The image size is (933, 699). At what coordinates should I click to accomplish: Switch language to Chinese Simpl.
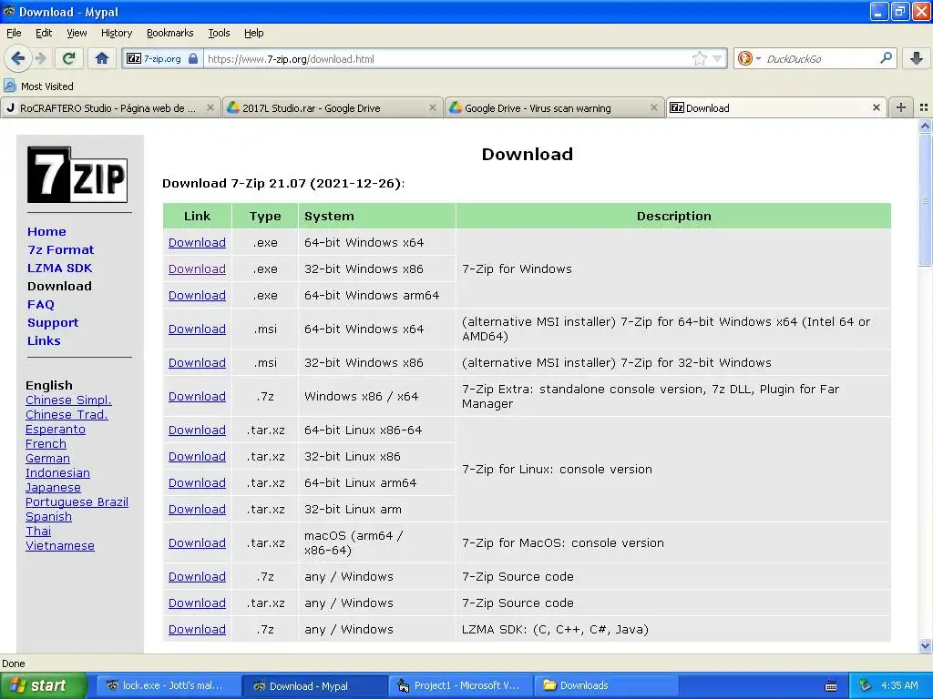point(68,400)
